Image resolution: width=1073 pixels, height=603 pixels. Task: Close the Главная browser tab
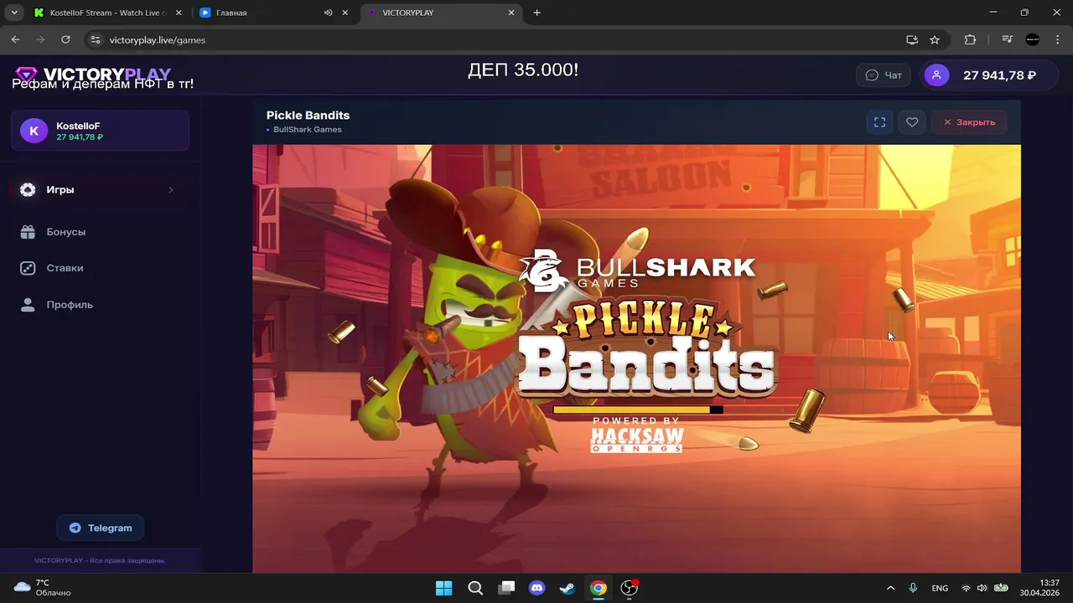345,13
